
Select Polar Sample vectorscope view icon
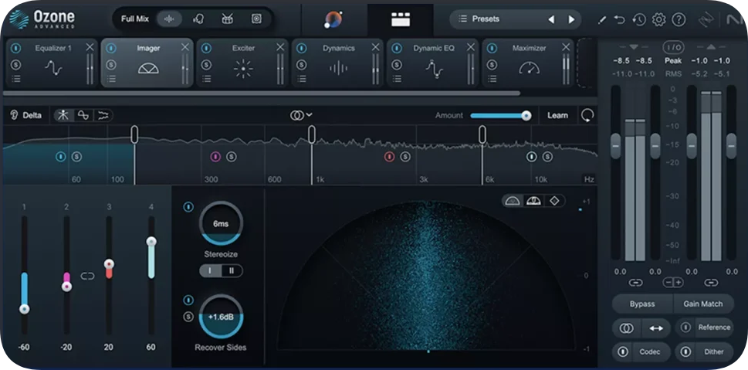click(x=513, y=201)
